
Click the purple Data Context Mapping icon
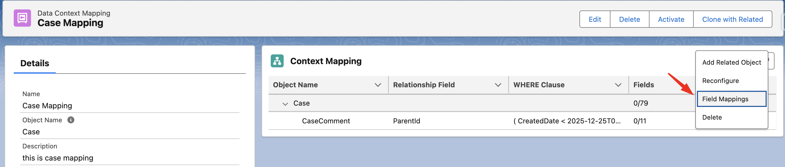pyautogui.click(x=22, y=18)
